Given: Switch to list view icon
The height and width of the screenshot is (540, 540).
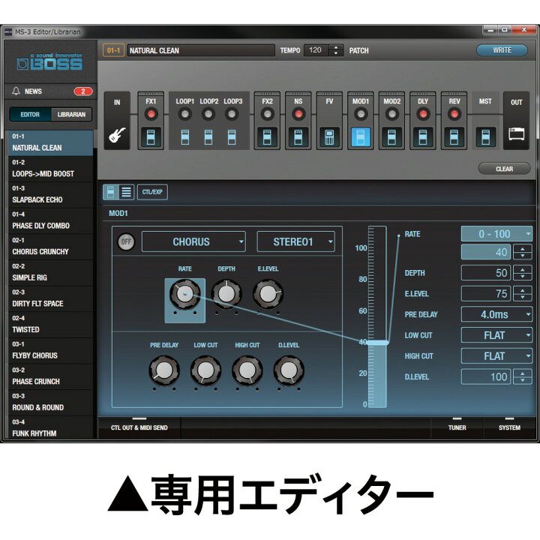Looking at the screenshot, I should click(x=127, y=192).
